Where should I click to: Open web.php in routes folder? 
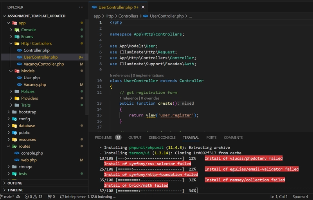click(x=29, y=160)
